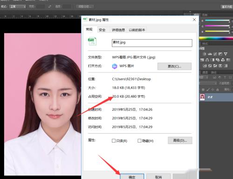Pick a color from the spectrum ramp
The width and height of the screenshot is (233, 179).
216,38
